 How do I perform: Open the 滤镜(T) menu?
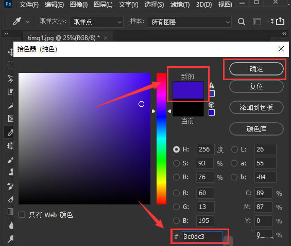[x=180, y=5]
